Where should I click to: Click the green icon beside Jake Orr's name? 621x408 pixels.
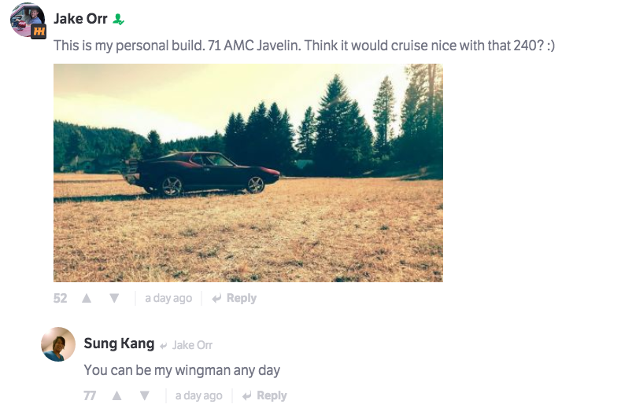(118, 19)
